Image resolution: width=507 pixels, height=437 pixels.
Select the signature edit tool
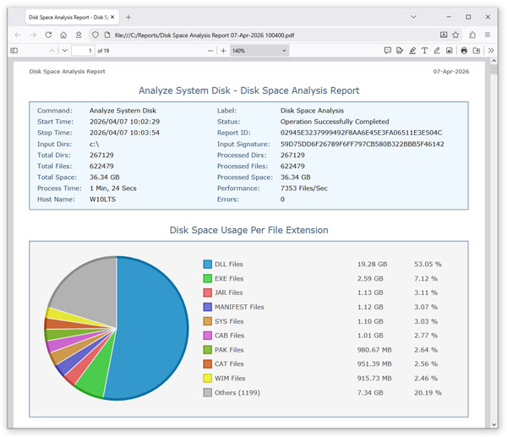400,51
